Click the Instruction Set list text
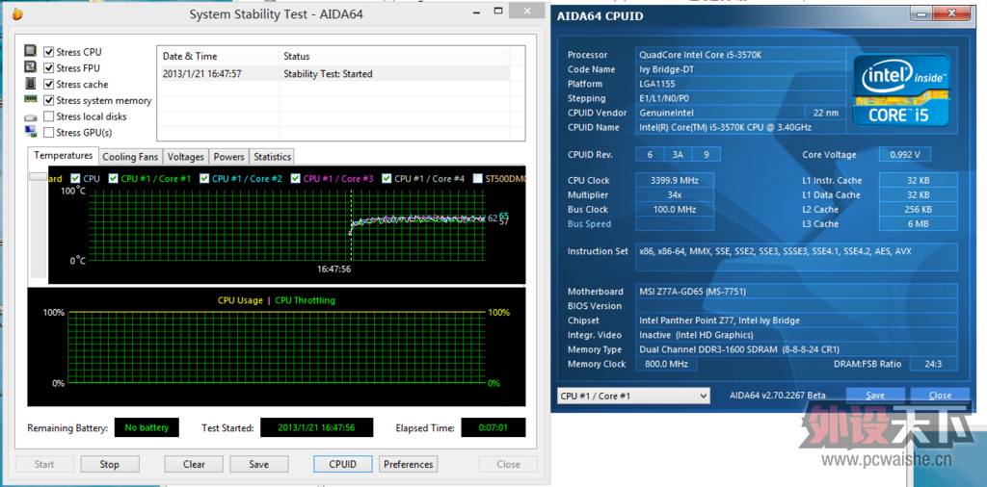 tap(775, 251)
